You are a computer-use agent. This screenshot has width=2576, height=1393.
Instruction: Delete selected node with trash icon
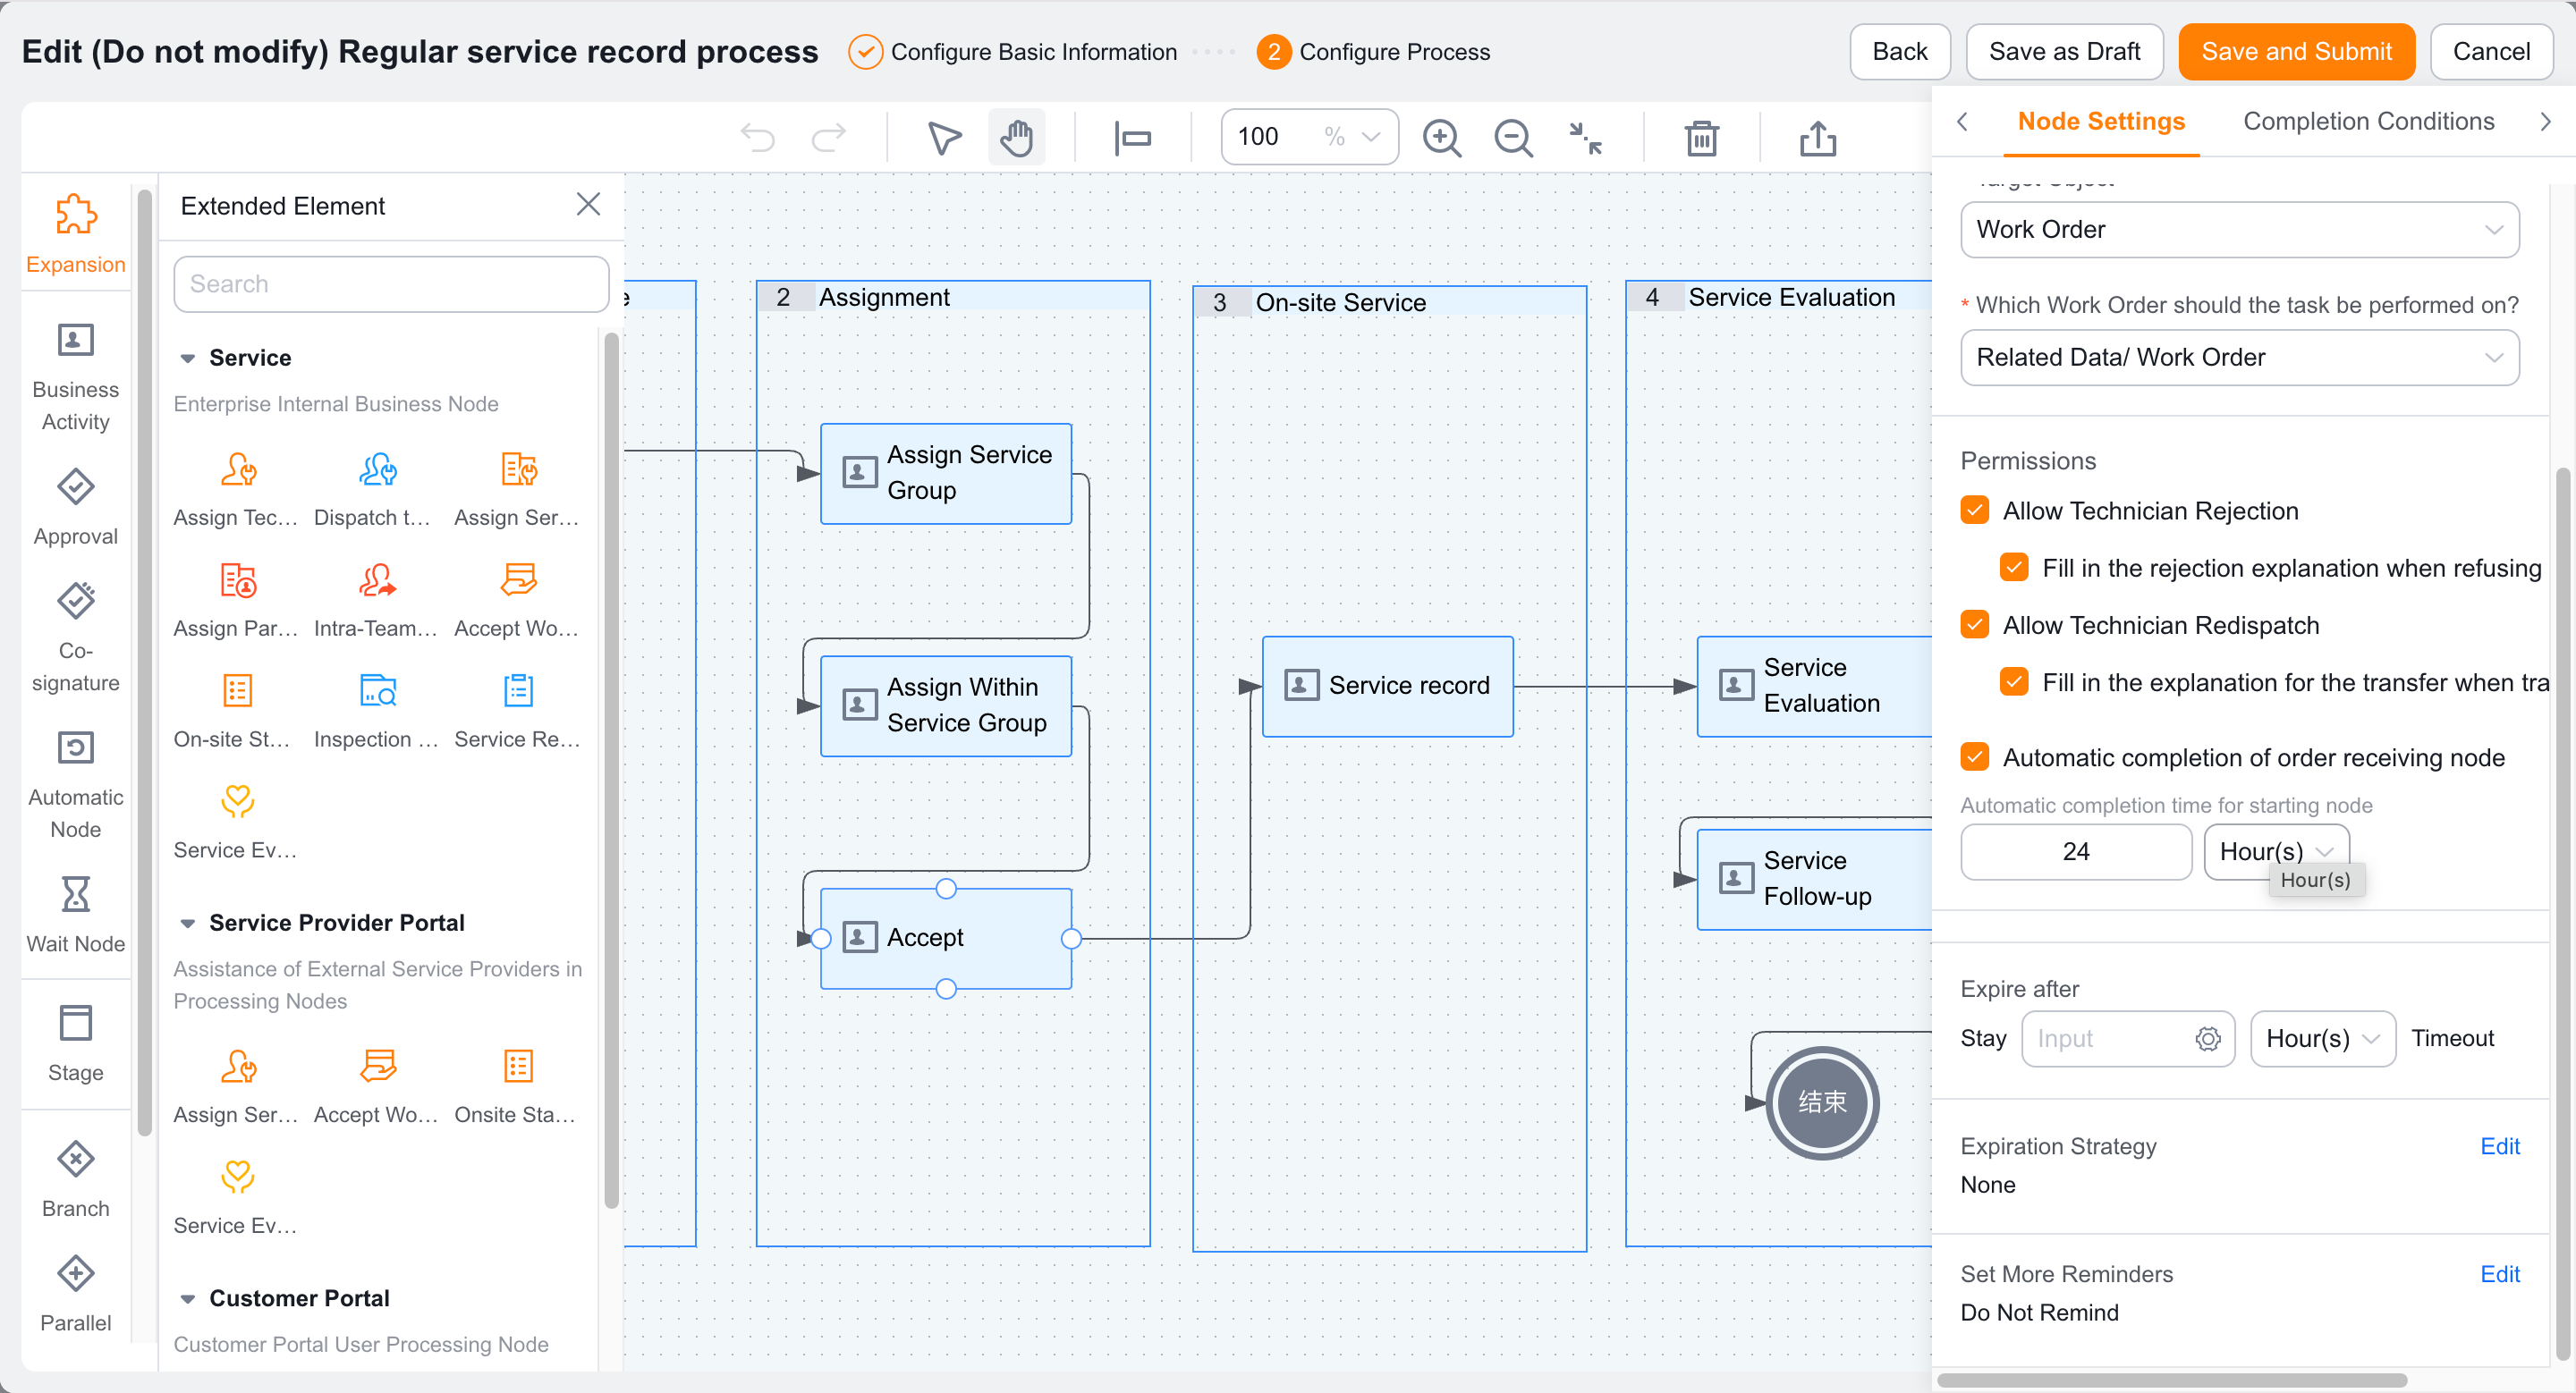(x=1701, y=137)
